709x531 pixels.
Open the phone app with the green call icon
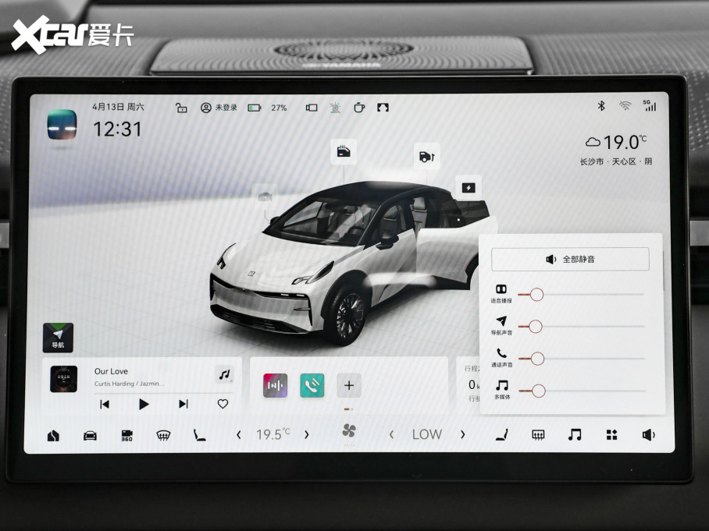pyautogui.click(x=312, y=385)
